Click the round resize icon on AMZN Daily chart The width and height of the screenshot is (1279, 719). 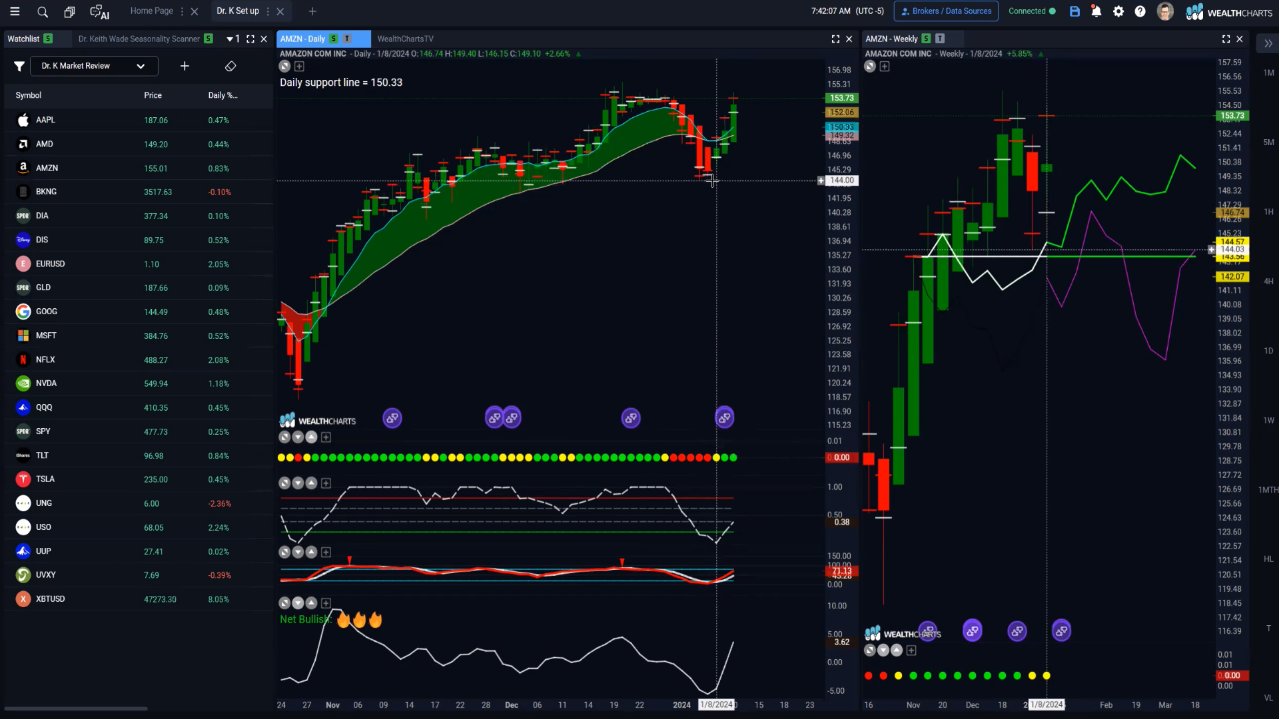[284, 66]
